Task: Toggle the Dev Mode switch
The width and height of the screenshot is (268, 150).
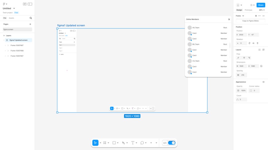Action: coord(172,143)
